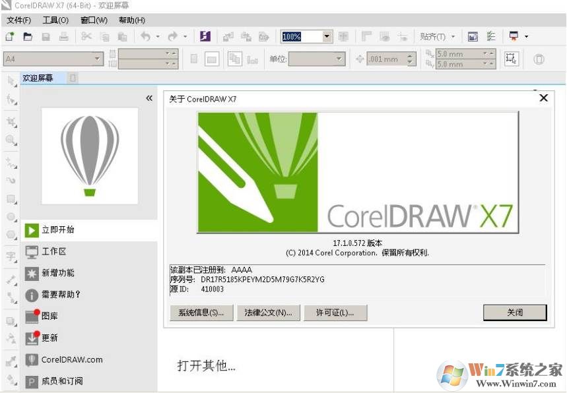The image size is (567, 393).
Task: Select the Ellipse tool
Action: click(x=9, y=218)
